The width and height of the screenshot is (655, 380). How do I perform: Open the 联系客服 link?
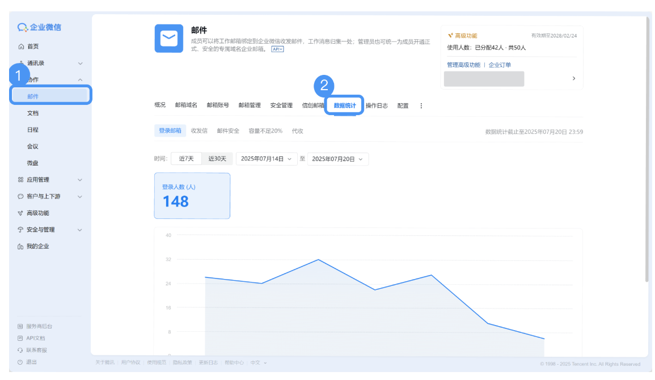tap(37, 350)
